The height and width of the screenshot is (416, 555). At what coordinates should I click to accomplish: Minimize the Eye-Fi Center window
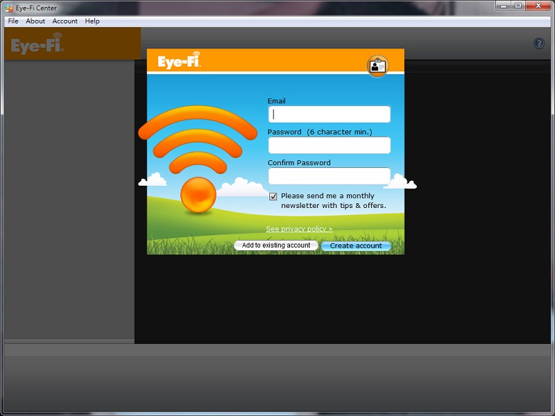(504, 6)
